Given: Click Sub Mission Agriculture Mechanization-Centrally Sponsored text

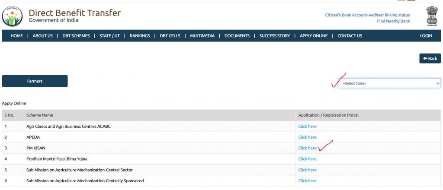Looking at the screenshot, I should [x=85, y=180].
